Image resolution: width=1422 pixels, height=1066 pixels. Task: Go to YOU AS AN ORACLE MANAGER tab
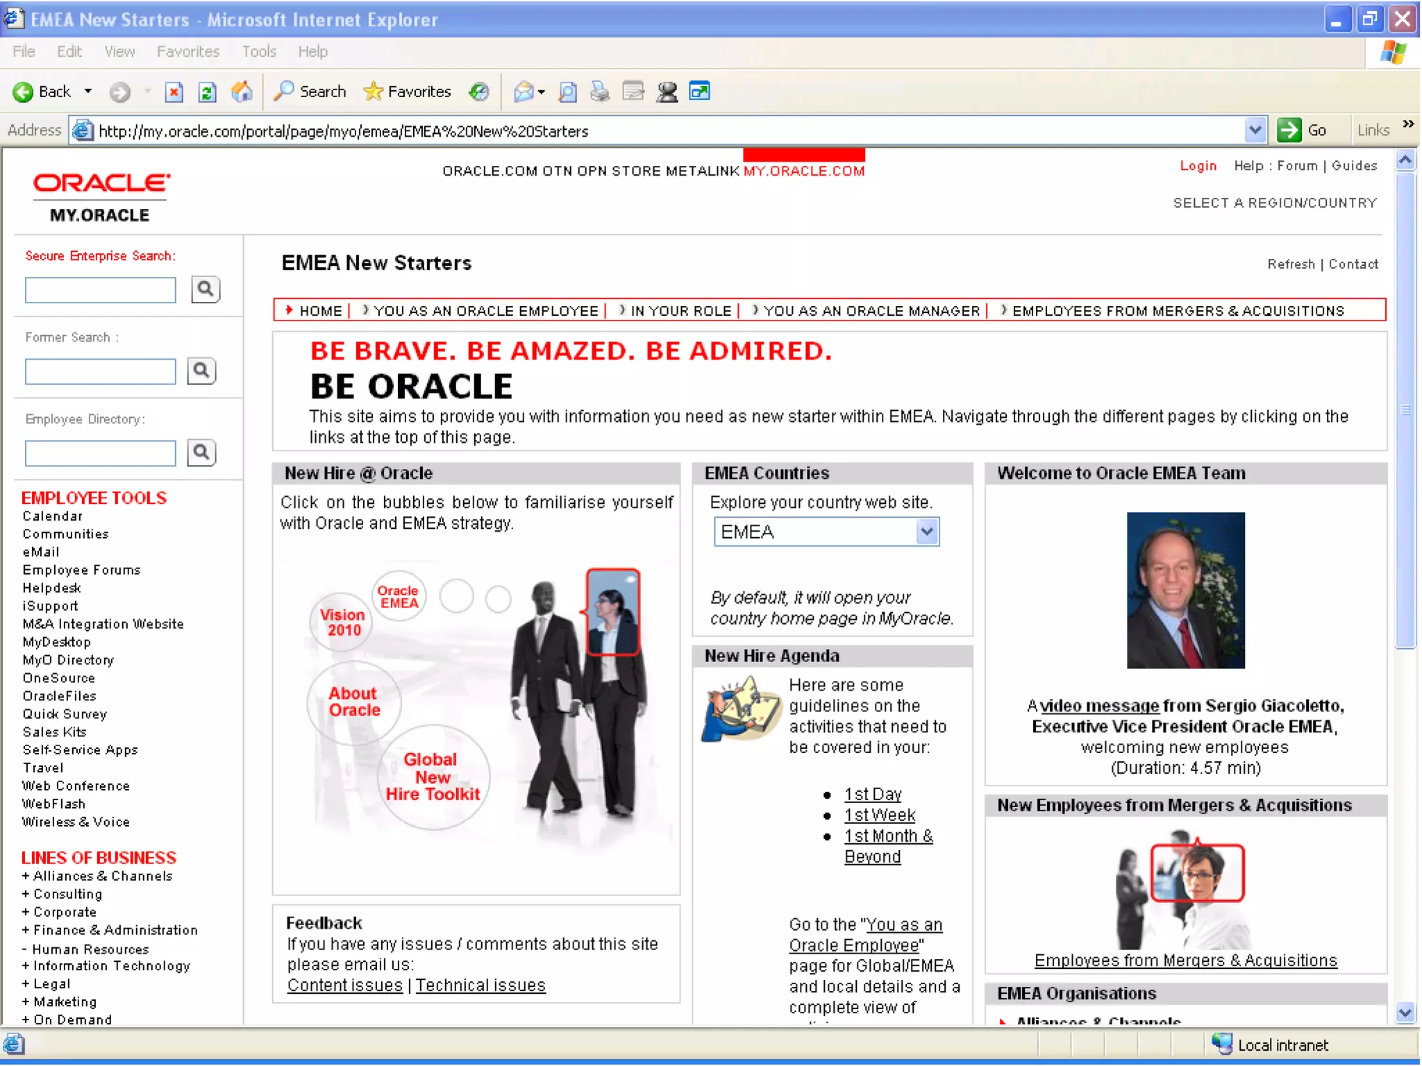tap(871, 311)
